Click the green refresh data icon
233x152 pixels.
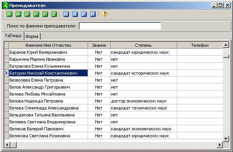pyautogui.click(x=54, y=14)
